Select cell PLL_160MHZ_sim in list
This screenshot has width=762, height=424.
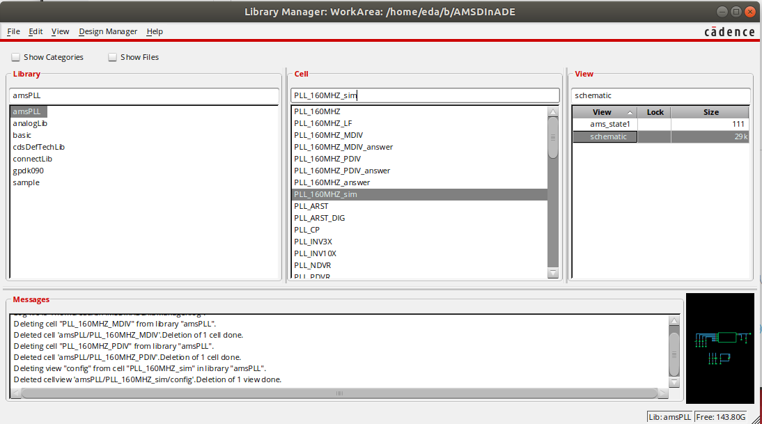point(419,194)
